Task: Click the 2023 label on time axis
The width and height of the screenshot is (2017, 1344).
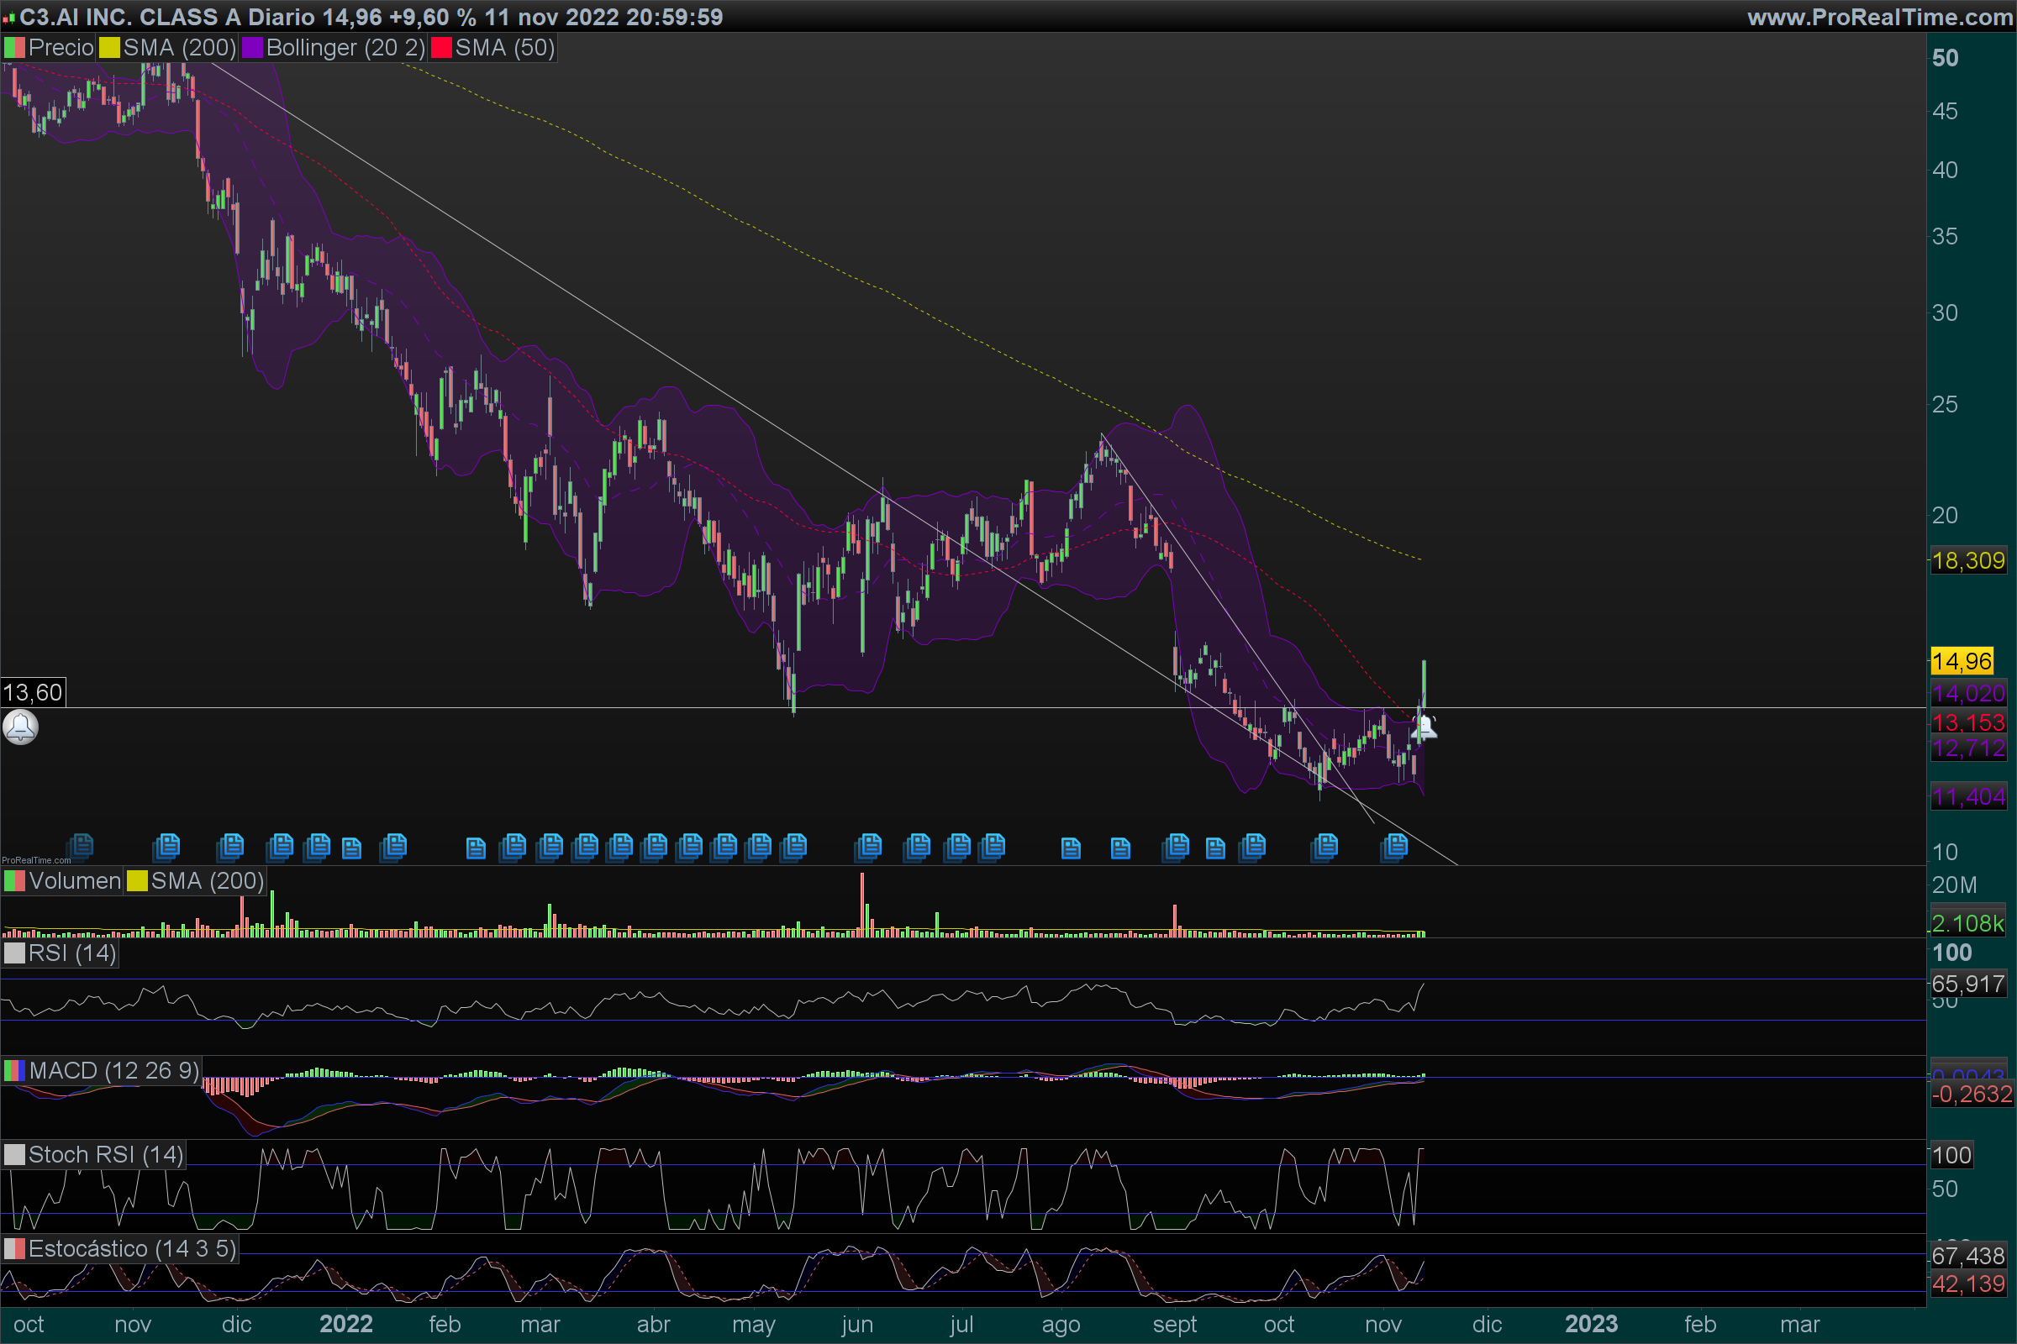Action: 1591,1325
